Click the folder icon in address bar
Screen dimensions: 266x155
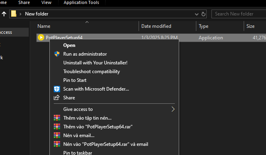[14, 14]
